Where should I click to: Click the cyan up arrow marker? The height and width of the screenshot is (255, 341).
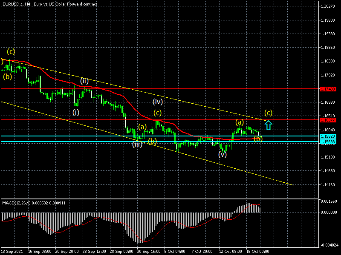point(268,125)
